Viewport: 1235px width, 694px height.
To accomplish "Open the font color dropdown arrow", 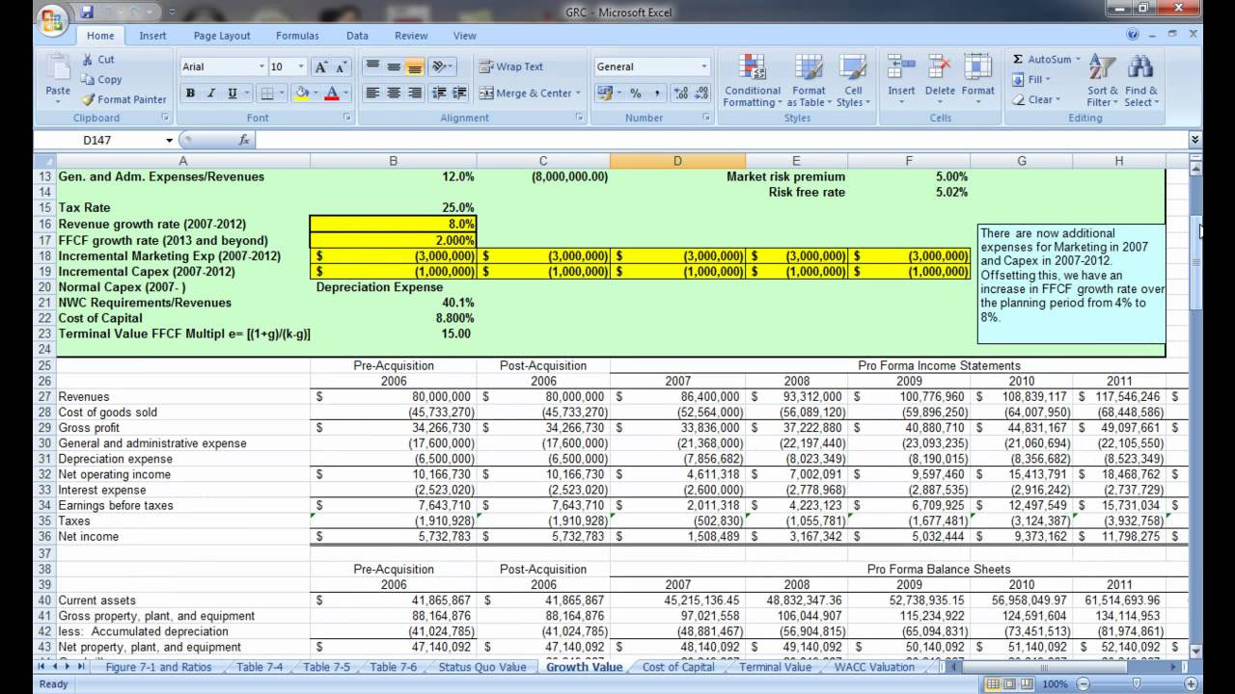I will click(346, 93).
